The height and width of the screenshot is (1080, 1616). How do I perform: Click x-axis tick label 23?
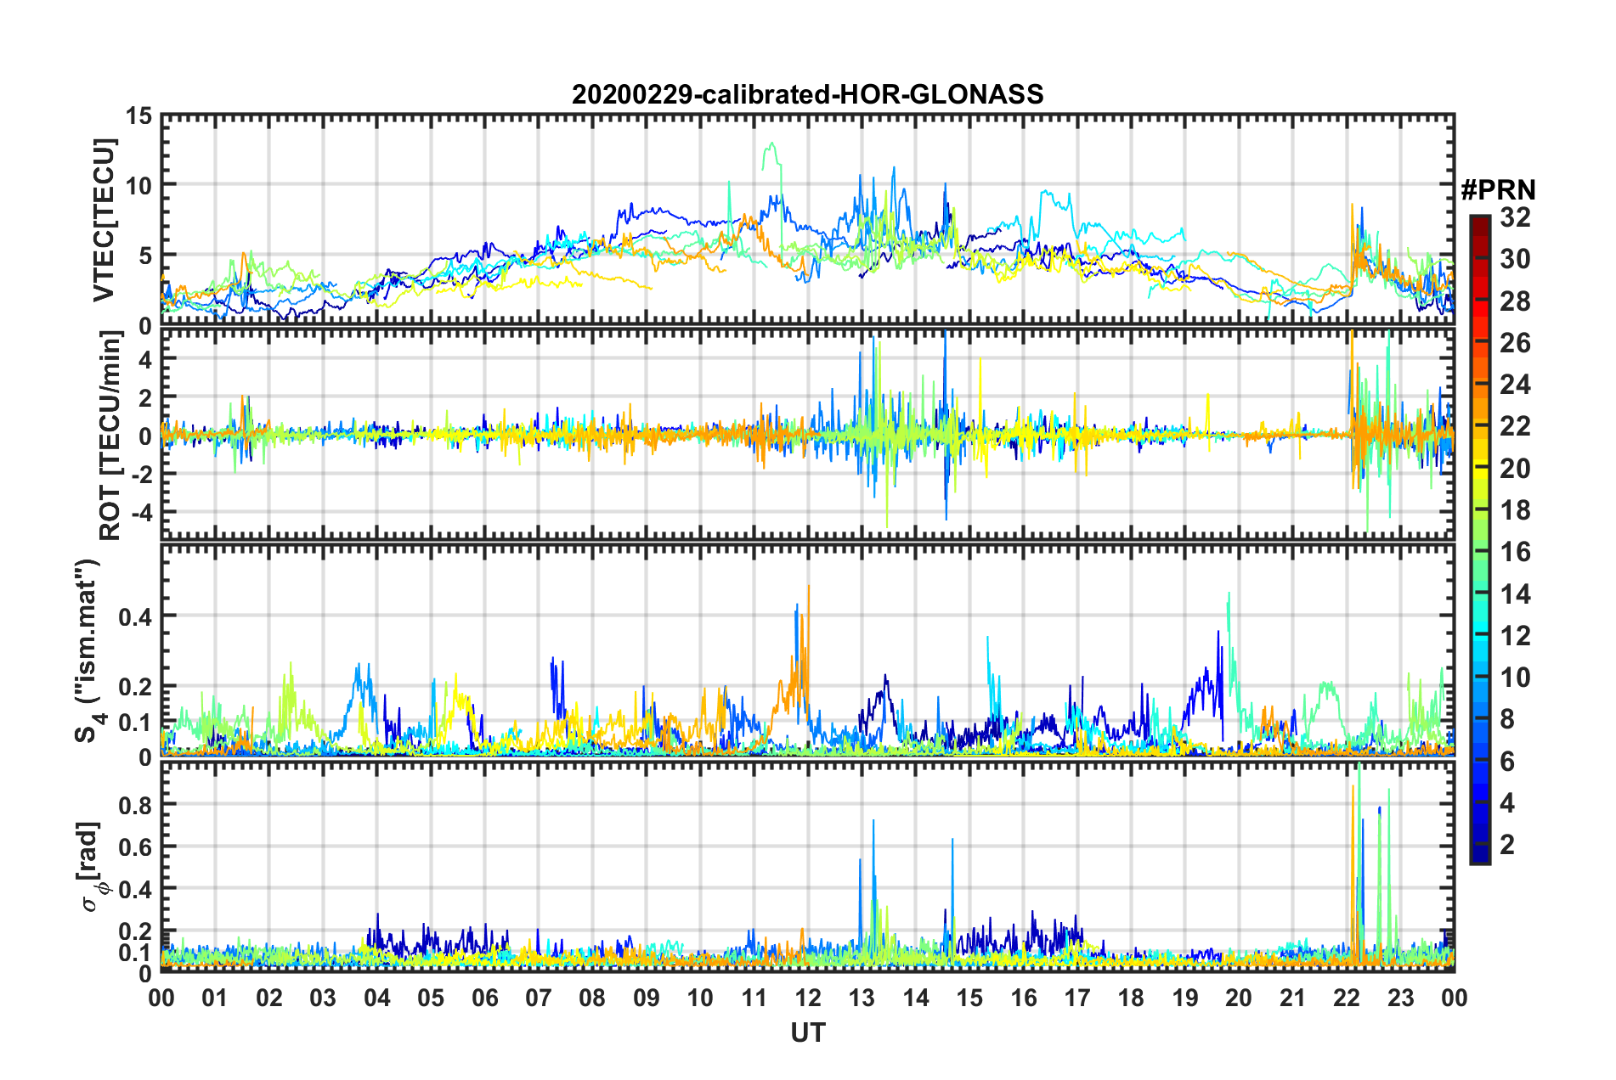click(1401, 998)
